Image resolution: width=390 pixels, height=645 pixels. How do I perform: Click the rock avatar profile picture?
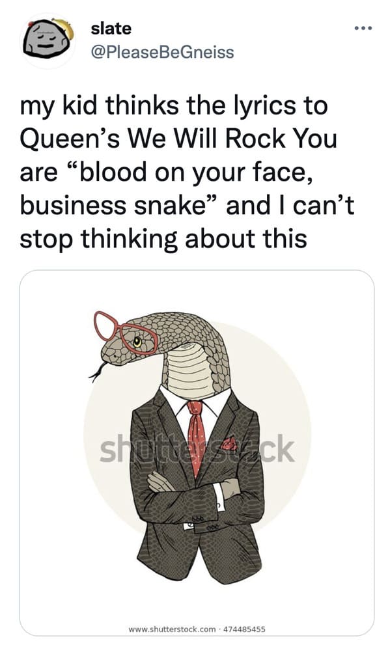[48, 41]
